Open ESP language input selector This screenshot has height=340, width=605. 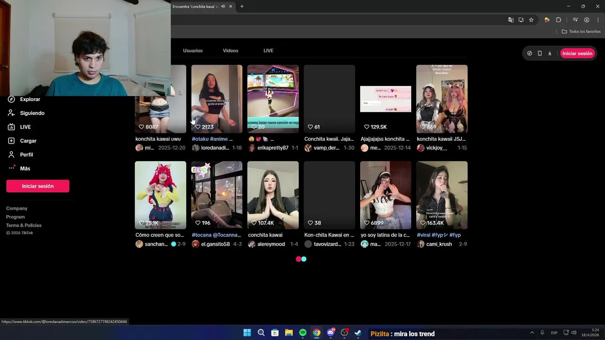tap(554, 333)
